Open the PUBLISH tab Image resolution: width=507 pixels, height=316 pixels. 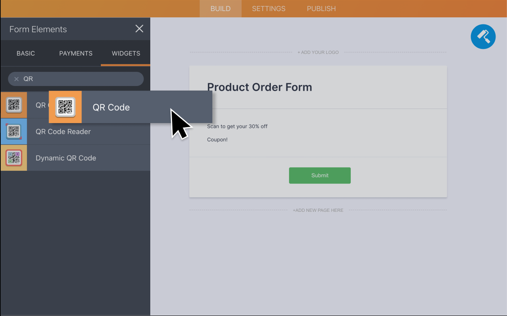point(321,8)
